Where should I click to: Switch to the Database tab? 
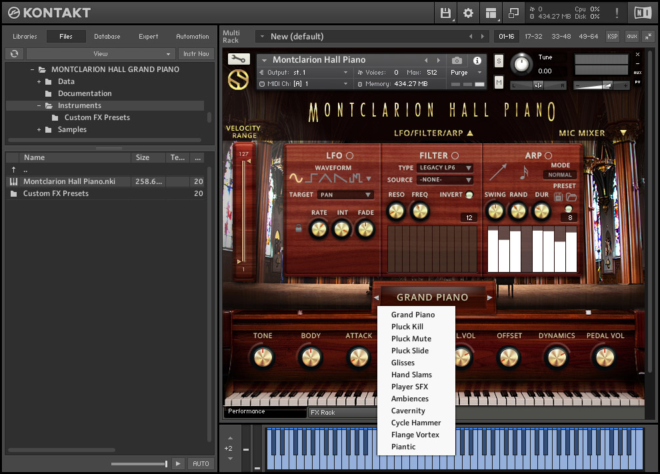click(x=107, y=37)
